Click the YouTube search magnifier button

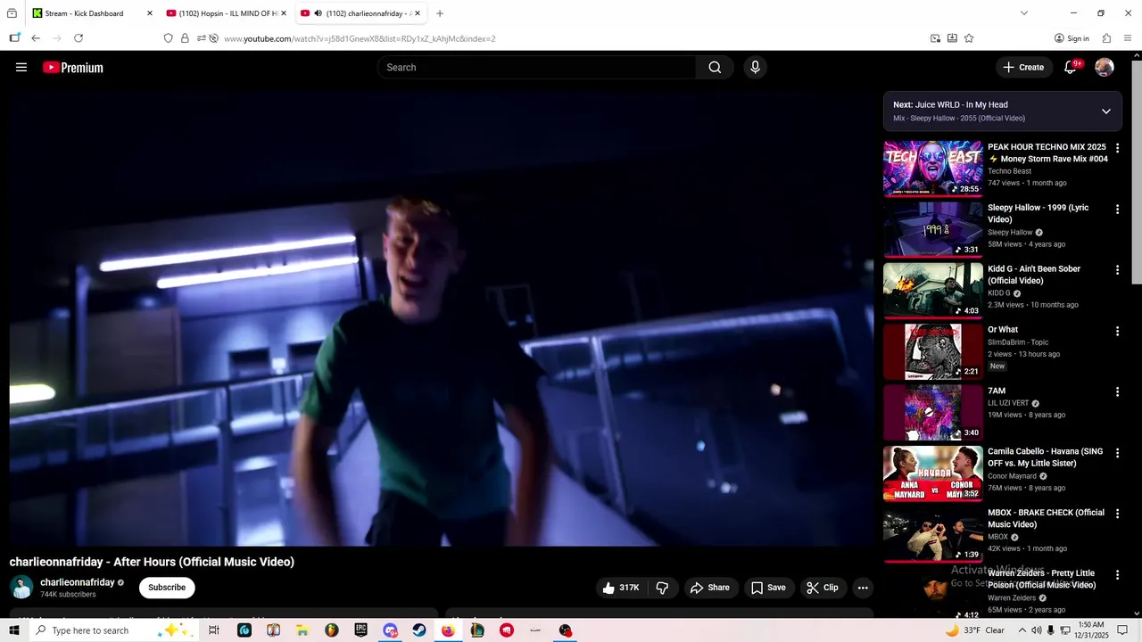point(715,67)
